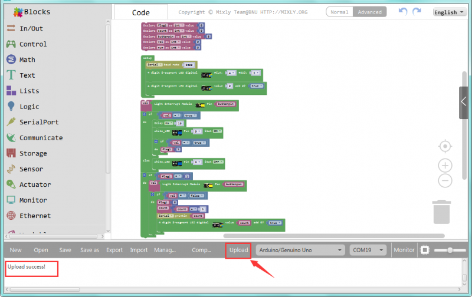
Task: Switch to Normal mode
Action: (x=339, y=12)
